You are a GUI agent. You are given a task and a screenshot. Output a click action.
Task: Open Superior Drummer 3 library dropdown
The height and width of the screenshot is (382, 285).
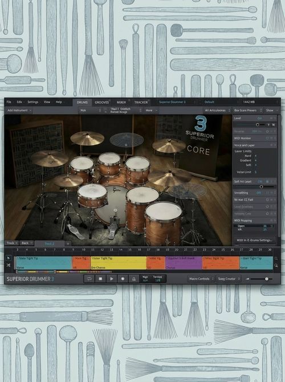tap(177, 102)
